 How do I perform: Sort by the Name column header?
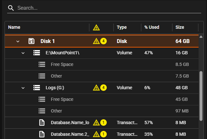pos(14,27)
